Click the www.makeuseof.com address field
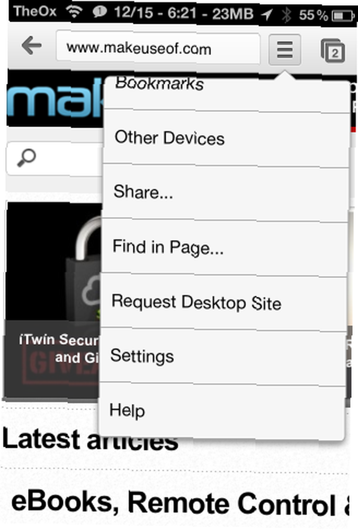The width and height of the screenshot is (358, 530). [158, 48]
